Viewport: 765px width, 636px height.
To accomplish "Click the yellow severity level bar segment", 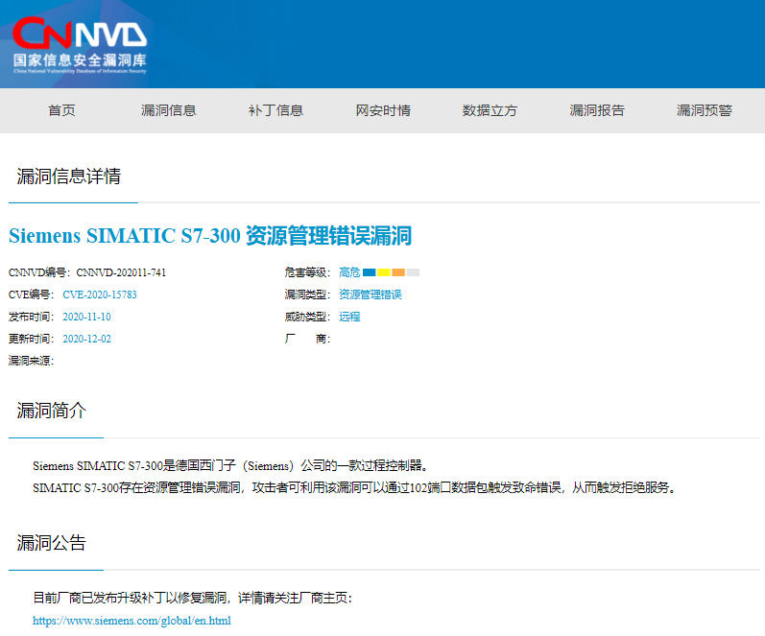I will pos(384,272).
